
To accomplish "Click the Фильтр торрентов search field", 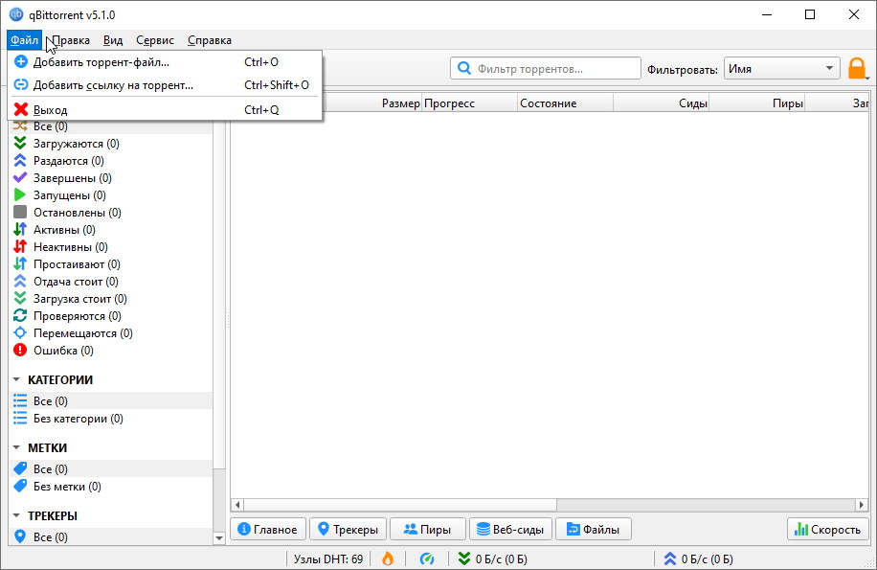I will [x=546, y=68].
